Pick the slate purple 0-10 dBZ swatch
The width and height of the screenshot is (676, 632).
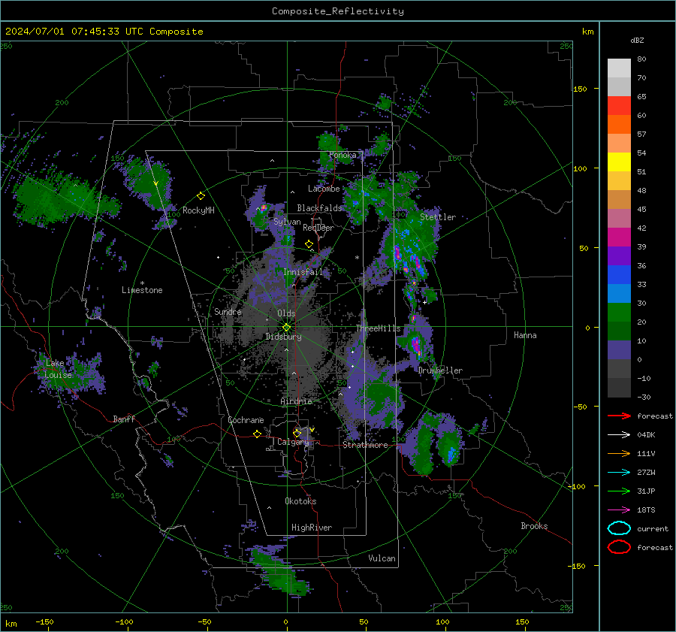(x=619, y=350)
